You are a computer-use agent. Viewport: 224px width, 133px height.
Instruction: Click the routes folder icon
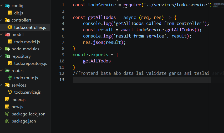(7, 71)
